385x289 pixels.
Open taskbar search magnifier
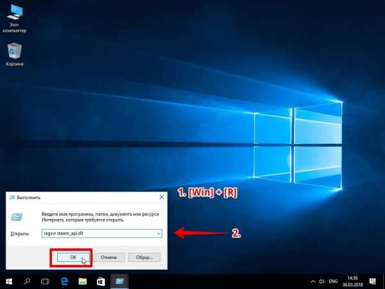click(27, 281)
